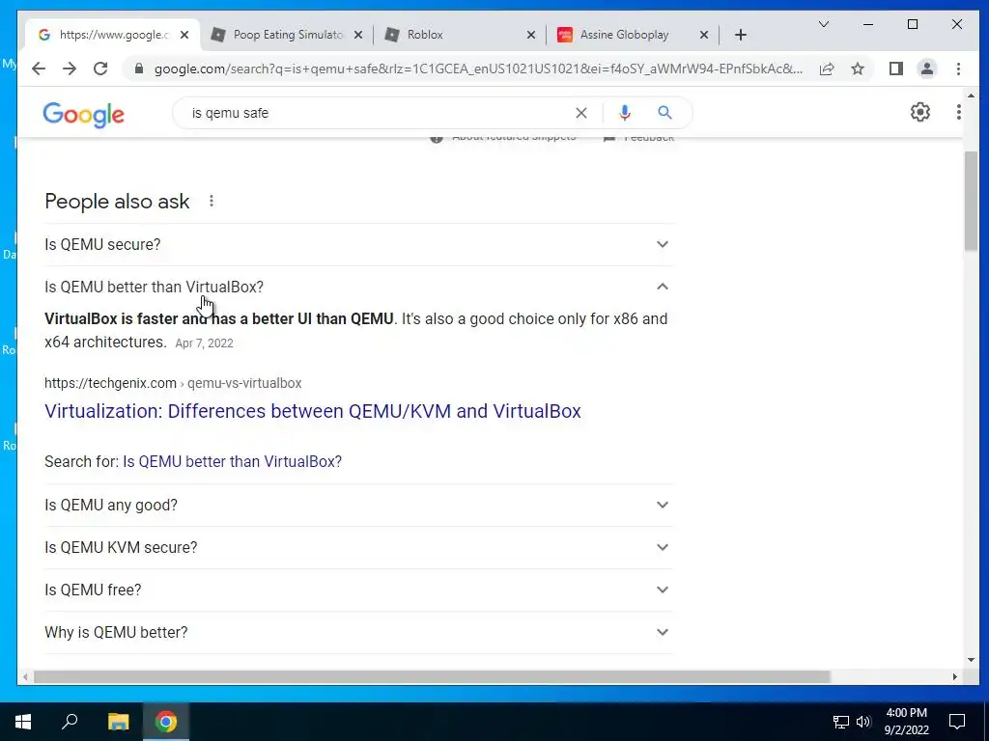The height and width of the screenshot is (741, 989).
Task: Open network status tray icon
Action: (x=841, y=722)
